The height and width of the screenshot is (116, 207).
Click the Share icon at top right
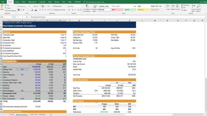click(x=201, y=2)
